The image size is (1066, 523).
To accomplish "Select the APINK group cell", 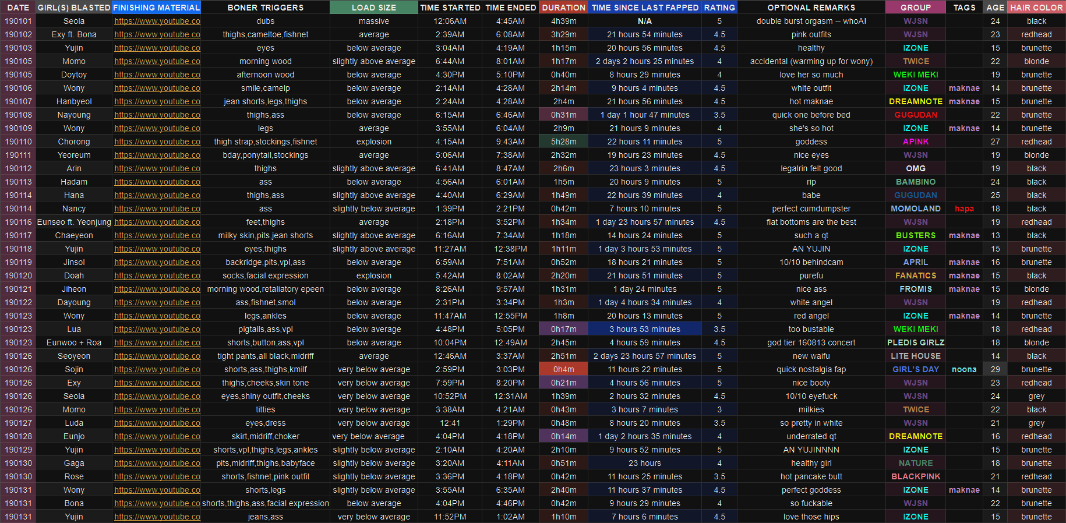I will 916,142.
